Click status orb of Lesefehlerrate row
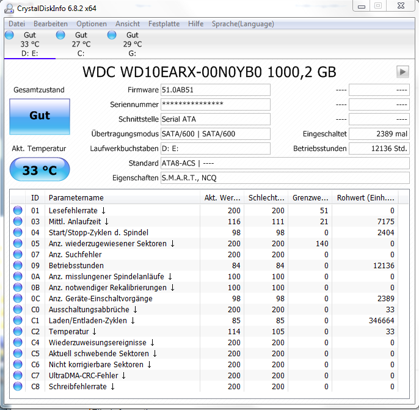 pos(18,210)
